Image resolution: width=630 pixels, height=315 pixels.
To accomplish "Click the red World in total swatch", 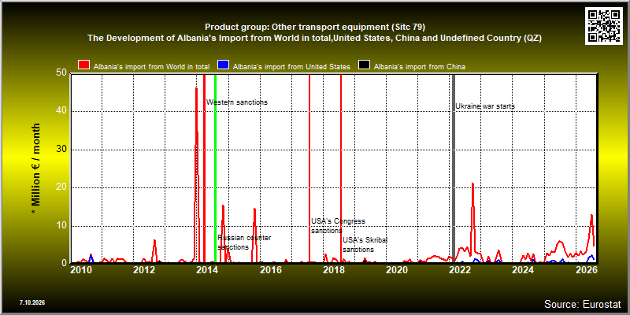I will point(84,66).
